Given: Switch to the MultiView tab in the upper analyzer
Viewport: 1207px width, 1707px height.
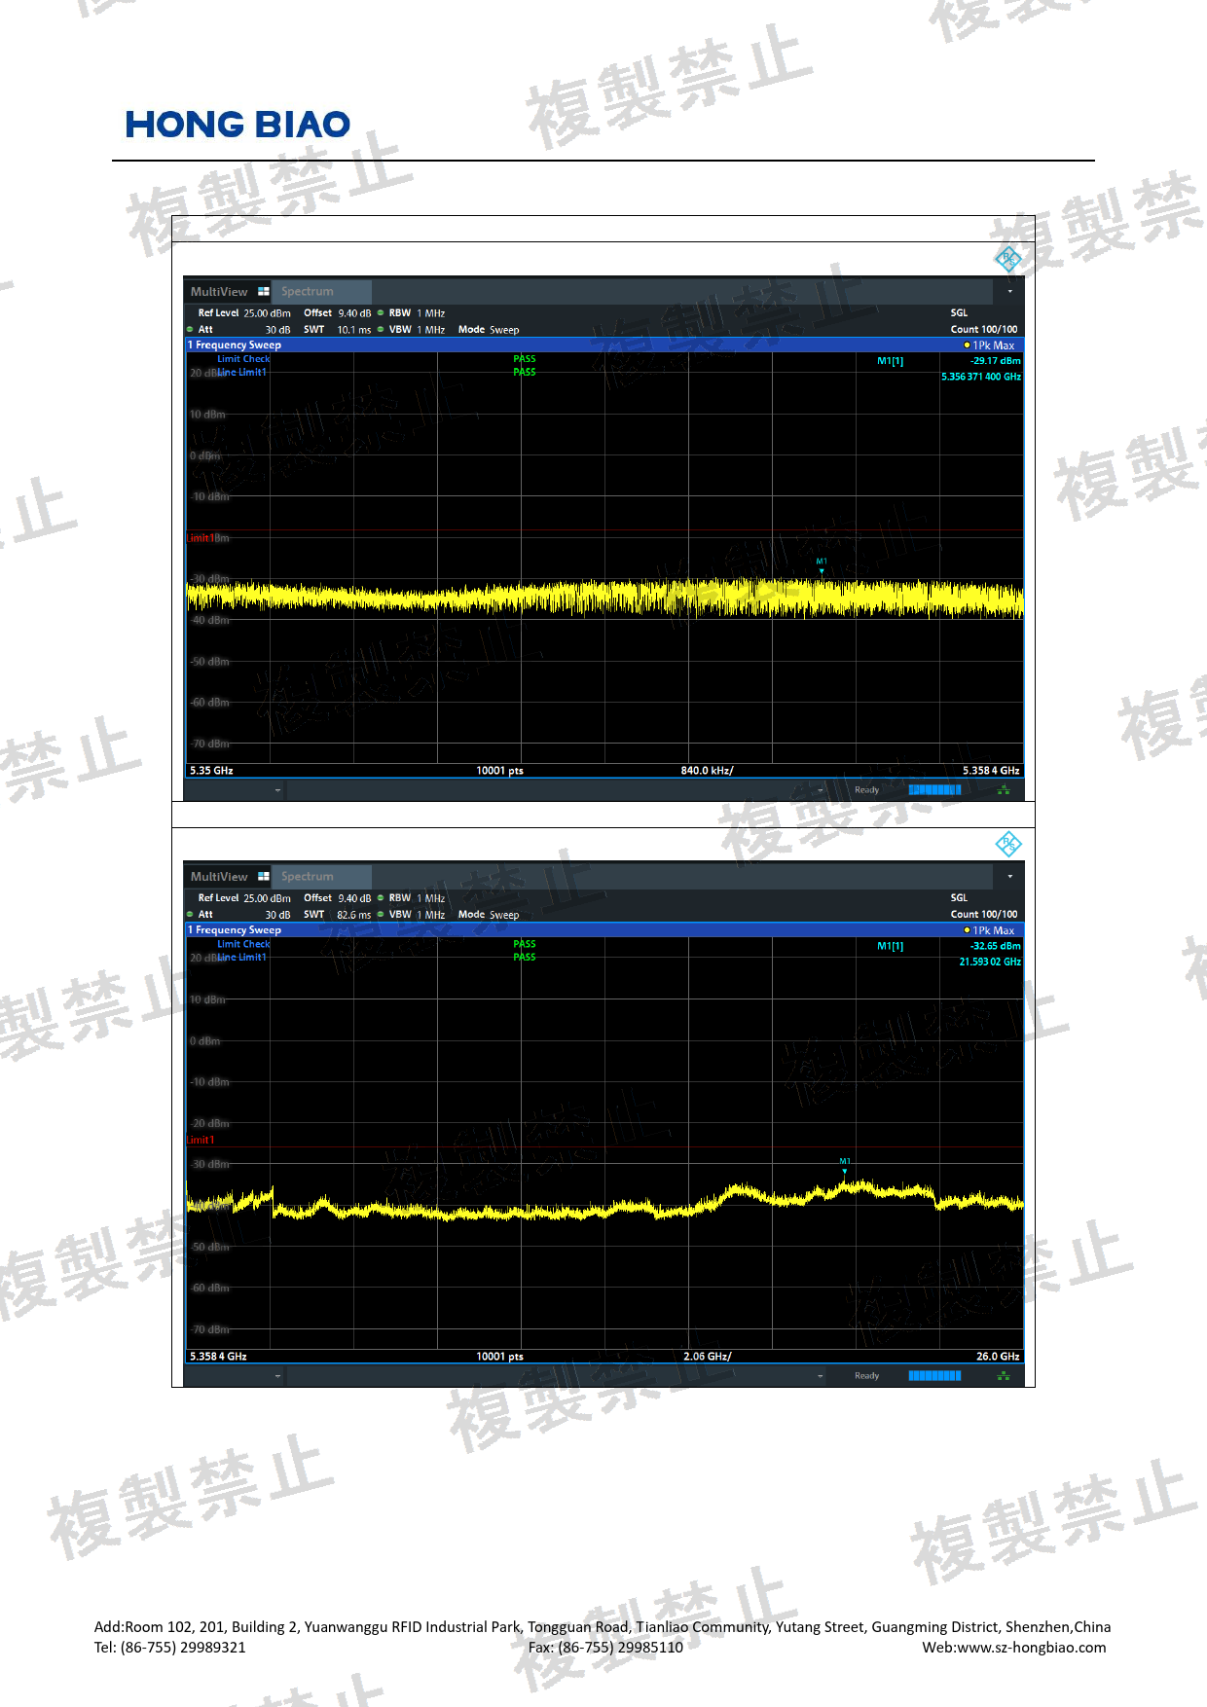Looking at the screenshot, I should click(230, 291).
